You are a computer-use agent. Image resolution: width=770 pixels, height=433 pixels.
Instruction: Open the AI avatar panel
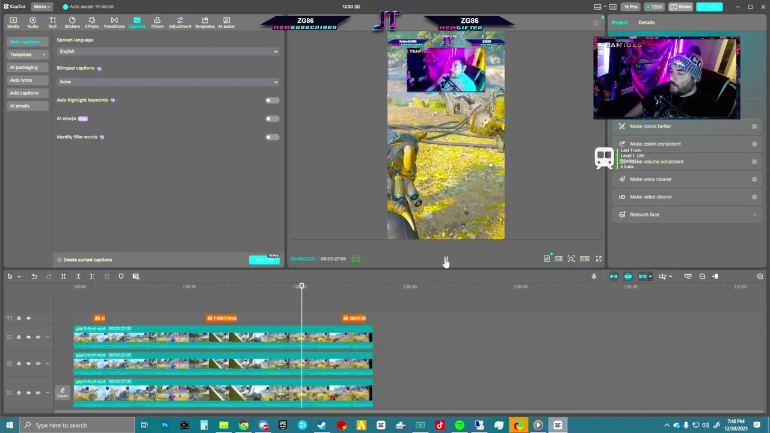pyautogui.click(x=226, y=23)
